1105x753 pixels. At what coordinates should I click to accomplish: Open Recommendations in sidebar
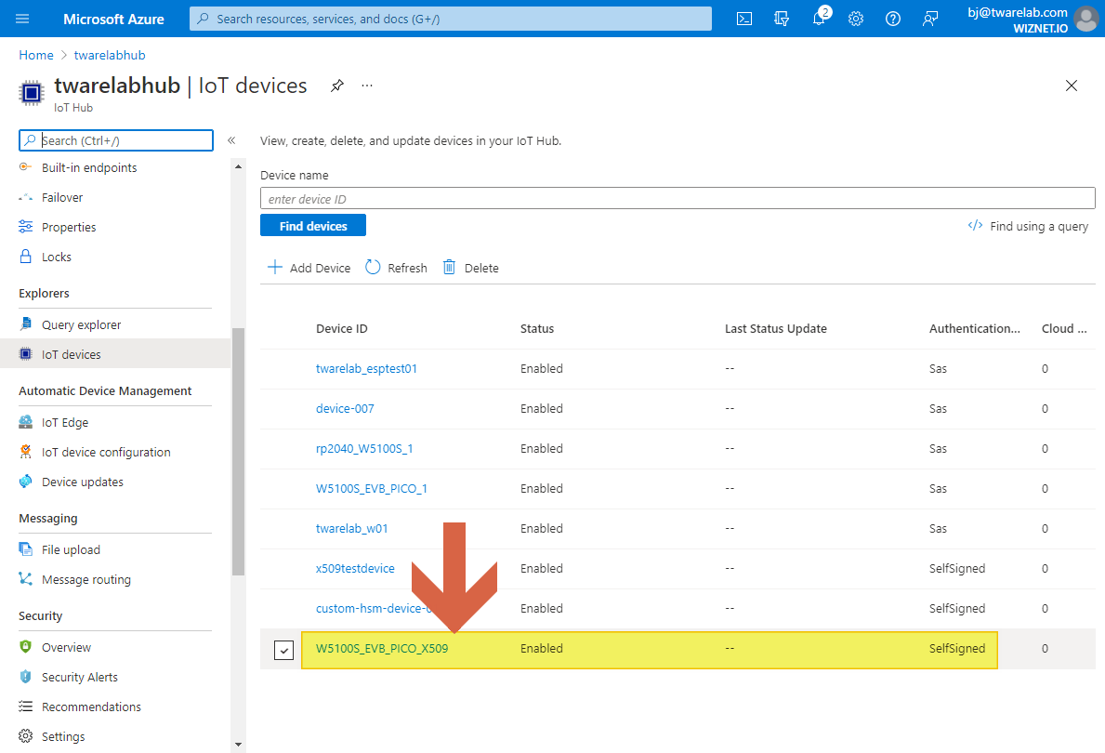click(x=91, y=707)
